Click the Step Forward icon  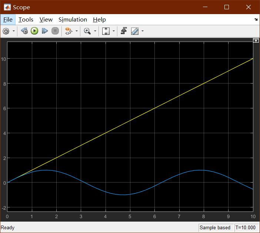tap(45, 31)
